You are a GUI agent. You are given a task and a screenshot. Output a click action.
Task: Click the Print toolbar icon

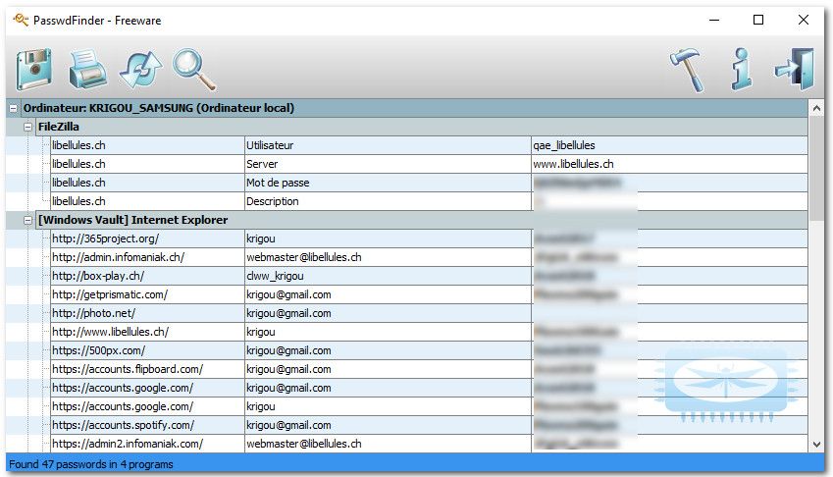(x=87, y=69)
